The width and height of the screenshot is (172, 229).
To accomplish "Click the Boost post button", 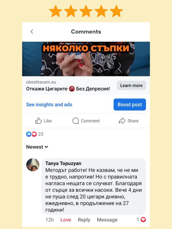I will coord(130,104).
